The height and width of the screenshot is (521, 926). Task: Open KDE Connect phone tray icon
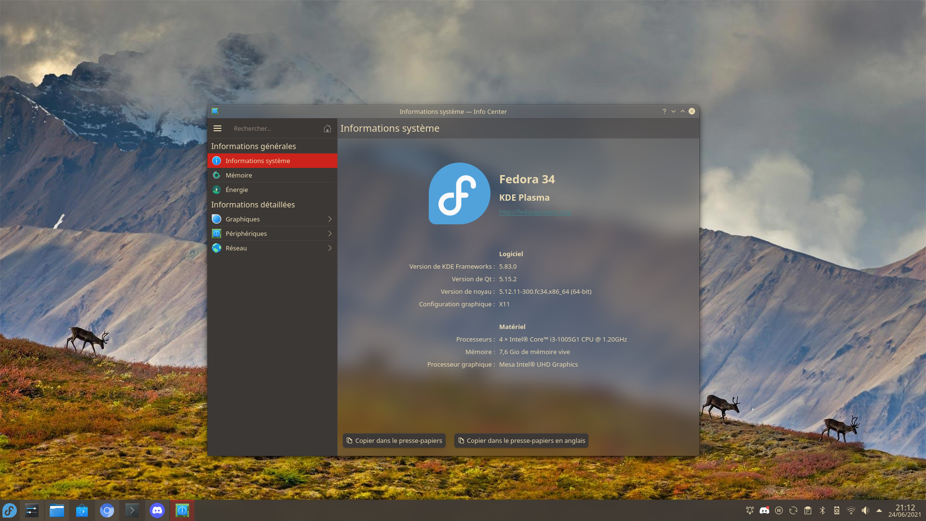pos(837,510)
